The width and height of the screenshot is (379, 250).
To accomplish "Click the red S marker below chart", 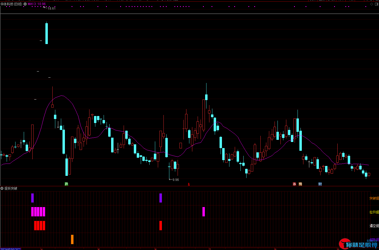I will point(189,184).
